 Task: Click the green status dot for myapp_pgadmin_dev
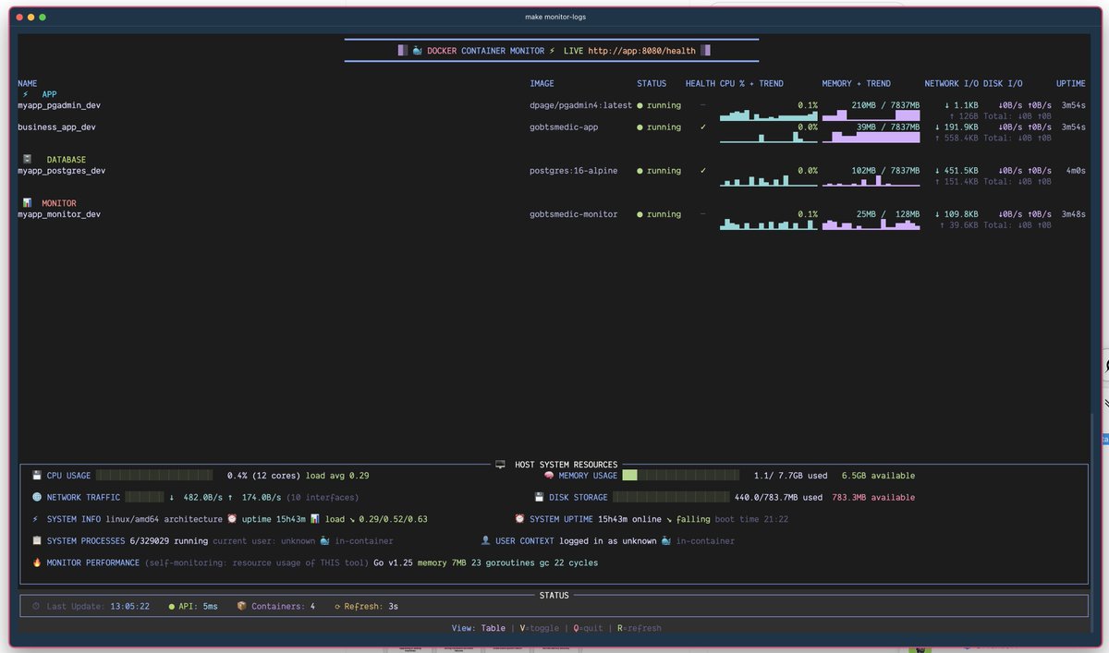pyautogui.click(x=640, y=105)
